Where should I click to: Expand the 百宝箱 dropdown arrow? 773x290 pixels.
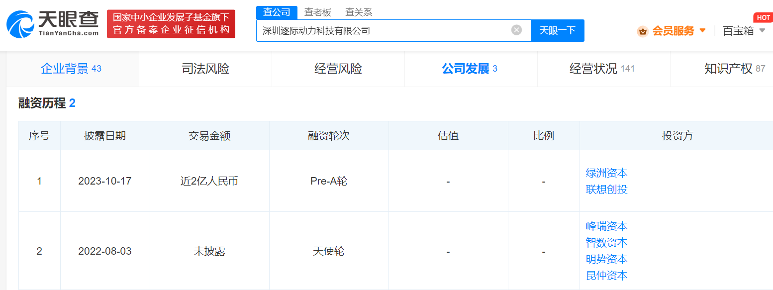pyautogui.click(x=763, y=31)
